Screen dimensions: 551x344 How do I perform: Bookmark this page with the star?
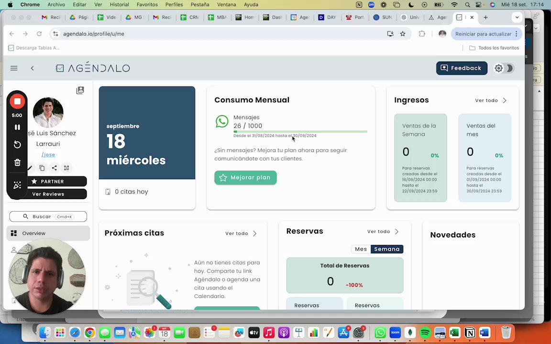tap(403, 34)
